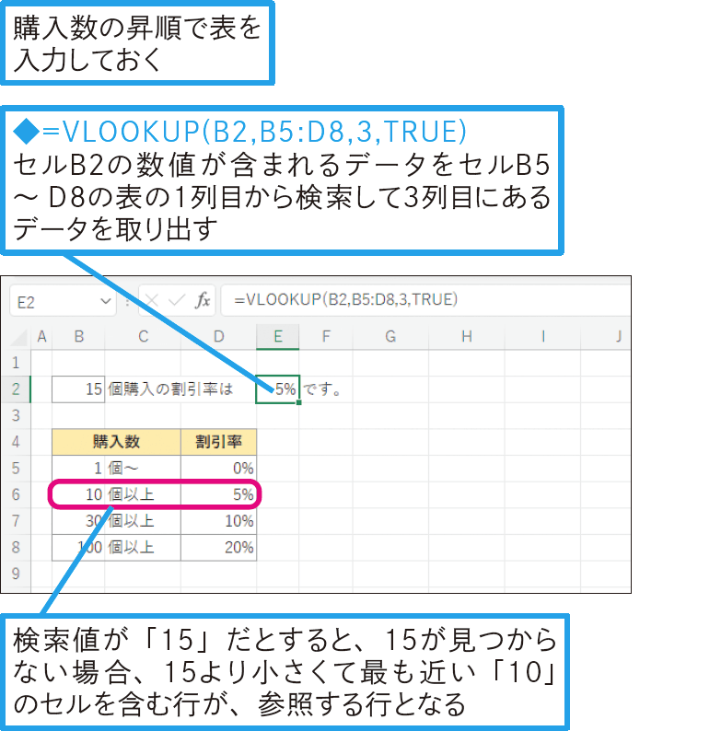Click cell C8 '個以上' in row 8
The image size is (721, 731).
(143, 547)
